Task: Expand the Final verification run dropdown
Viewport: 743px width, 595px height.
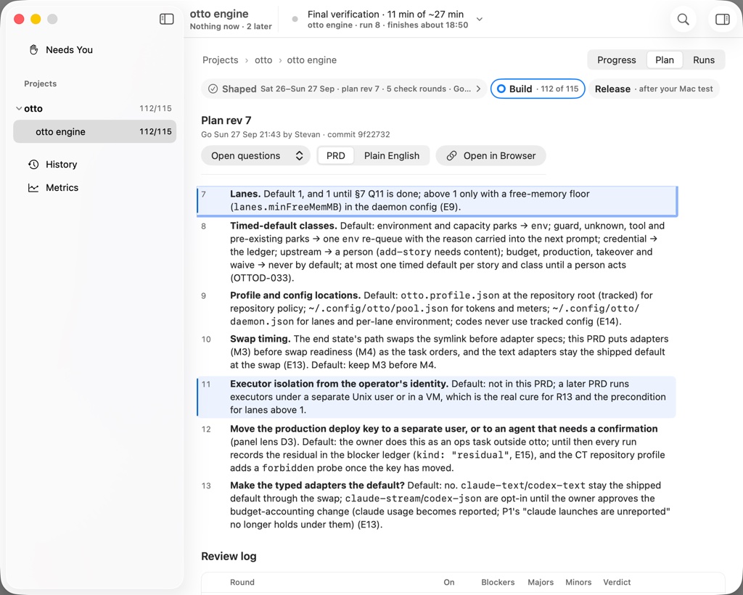Action: click(480, 20)
